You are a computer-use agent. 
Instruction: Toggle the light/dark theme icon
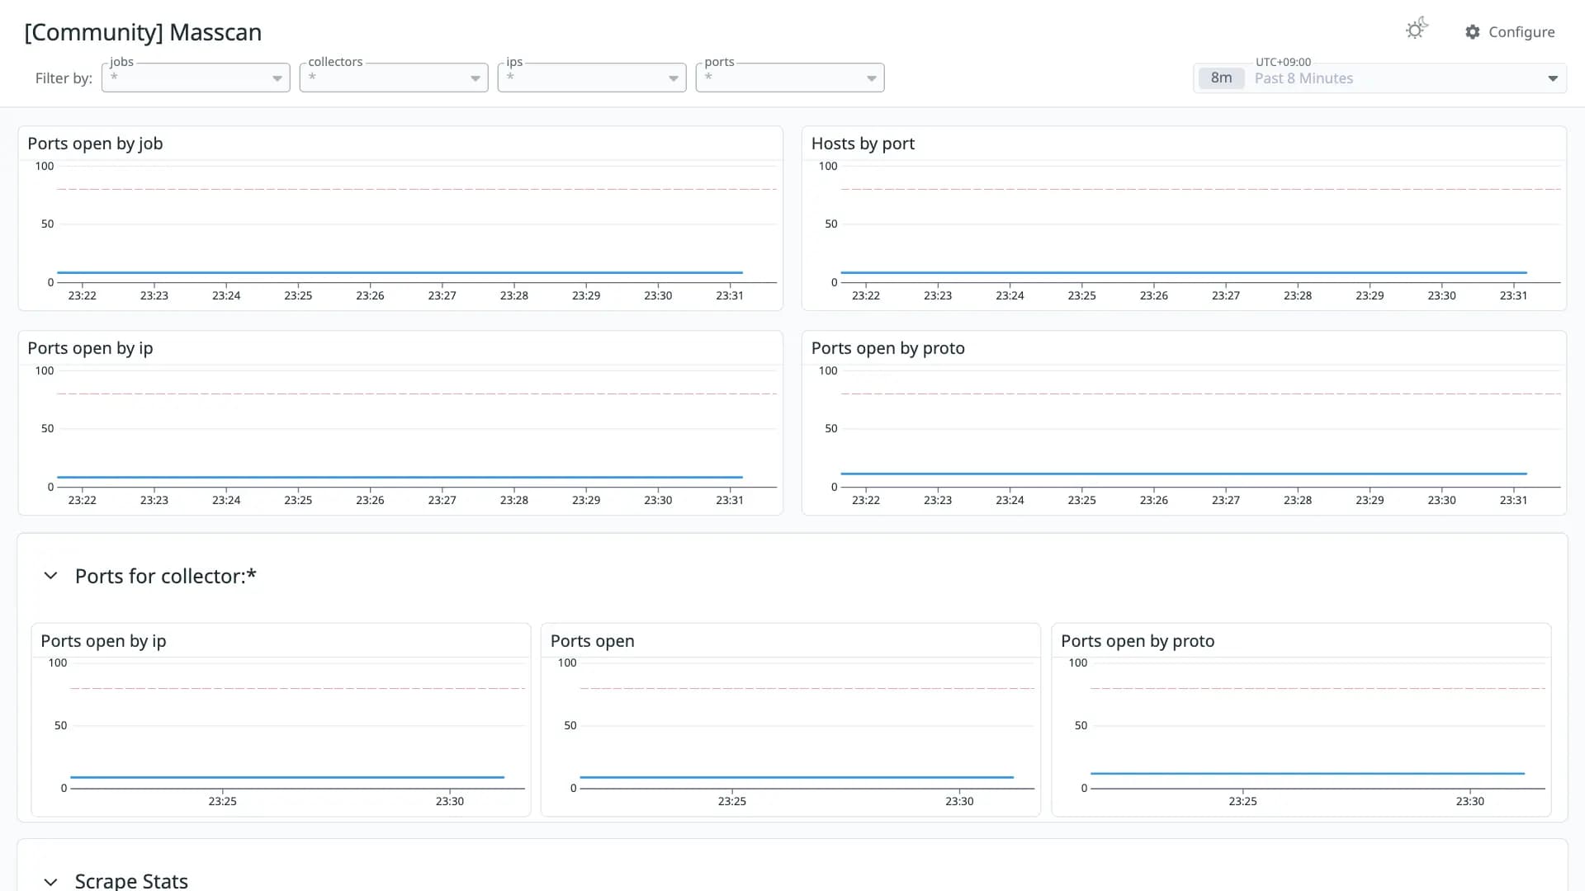coord(1417,30)
